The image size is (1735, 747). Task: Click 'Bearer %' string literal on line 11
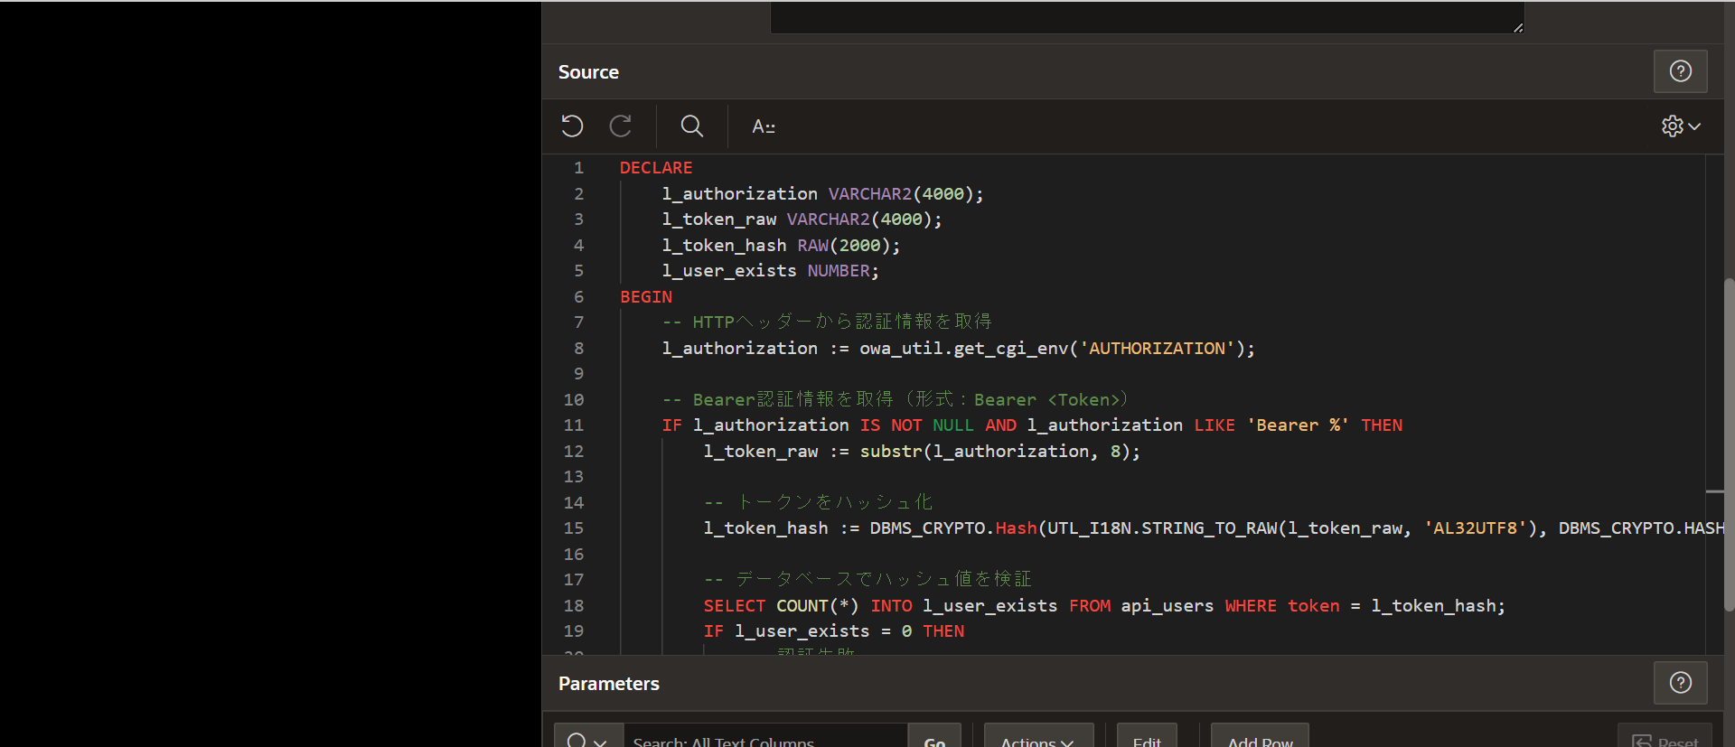click(1298, 425)
